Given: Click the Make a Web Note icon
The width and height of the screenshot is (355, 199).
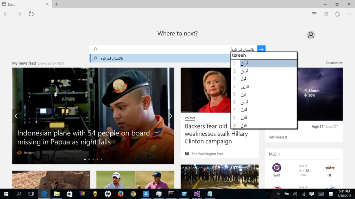Looking at the screenshot, I should click(x=326, y=14).
